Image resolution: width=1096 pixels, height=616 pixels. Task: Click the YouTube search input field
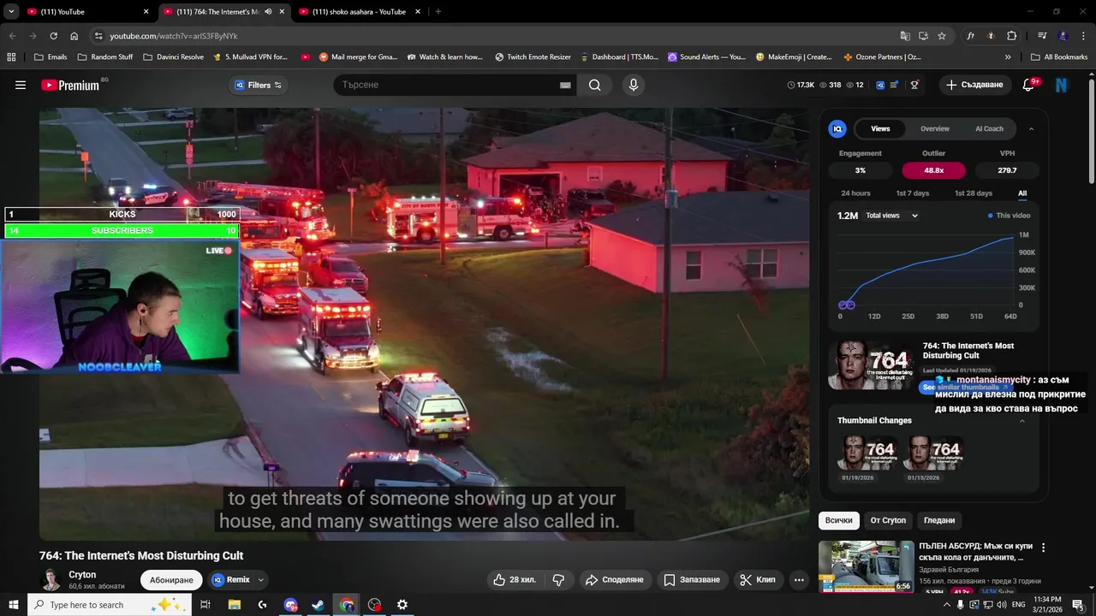tap(445, 85)
